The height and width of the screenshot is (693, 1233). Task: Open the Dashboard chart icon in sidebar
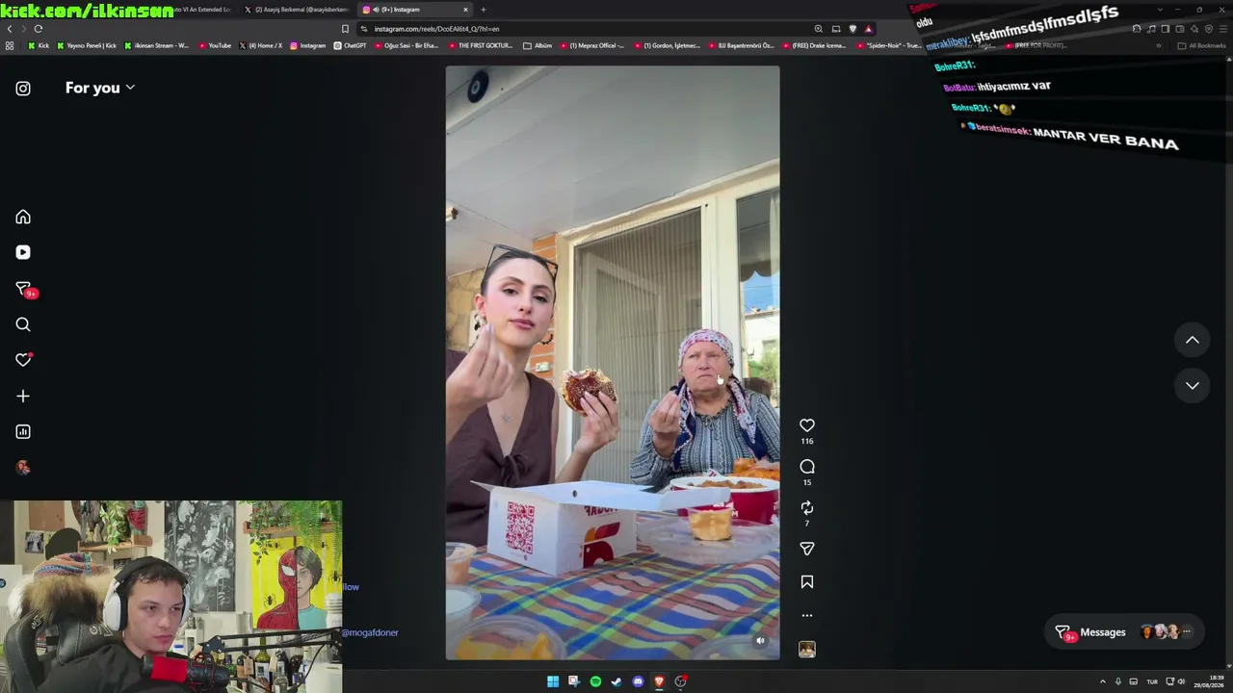tap(23, 432)
